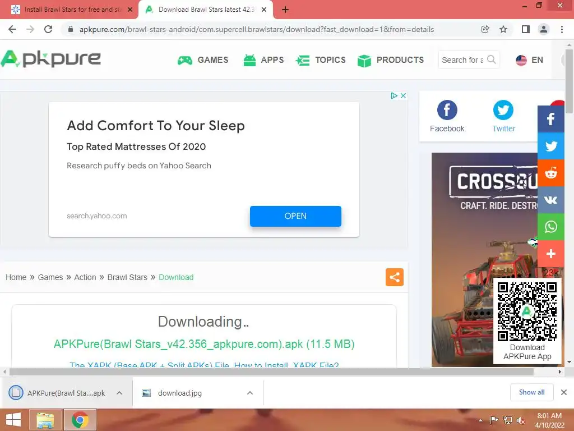Click the APKPure logo
This screenshot has width=574, height=431.
tap(51, 59)
